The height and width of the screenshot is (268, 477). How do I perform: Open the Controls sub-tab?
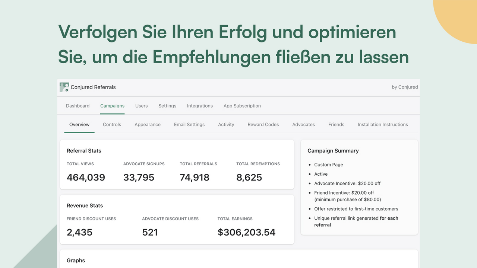click(112, 124)
